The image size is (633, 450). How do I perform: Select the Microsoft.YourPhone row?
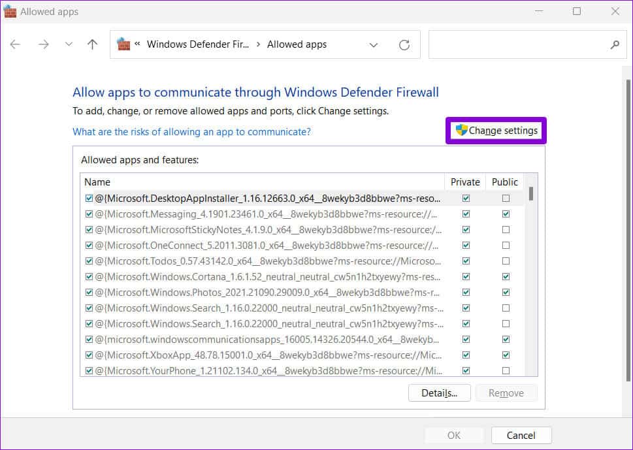(x=302, y=371)
